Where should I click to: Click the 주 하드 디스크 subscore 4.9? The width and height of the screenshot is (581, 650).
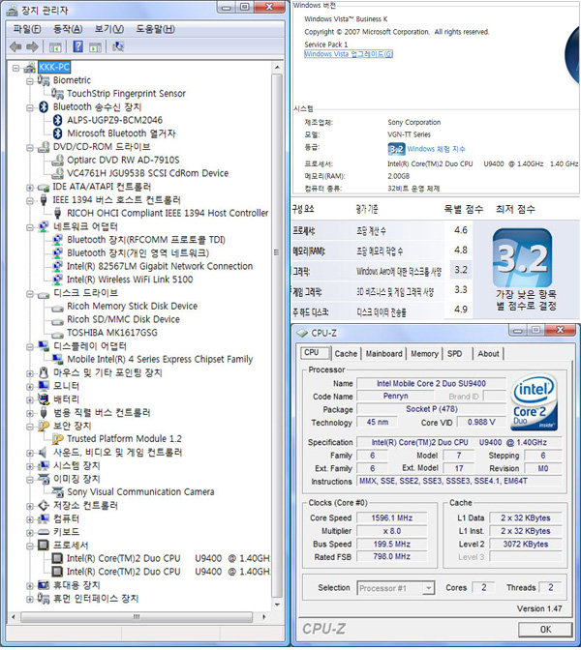pos(461,310)
